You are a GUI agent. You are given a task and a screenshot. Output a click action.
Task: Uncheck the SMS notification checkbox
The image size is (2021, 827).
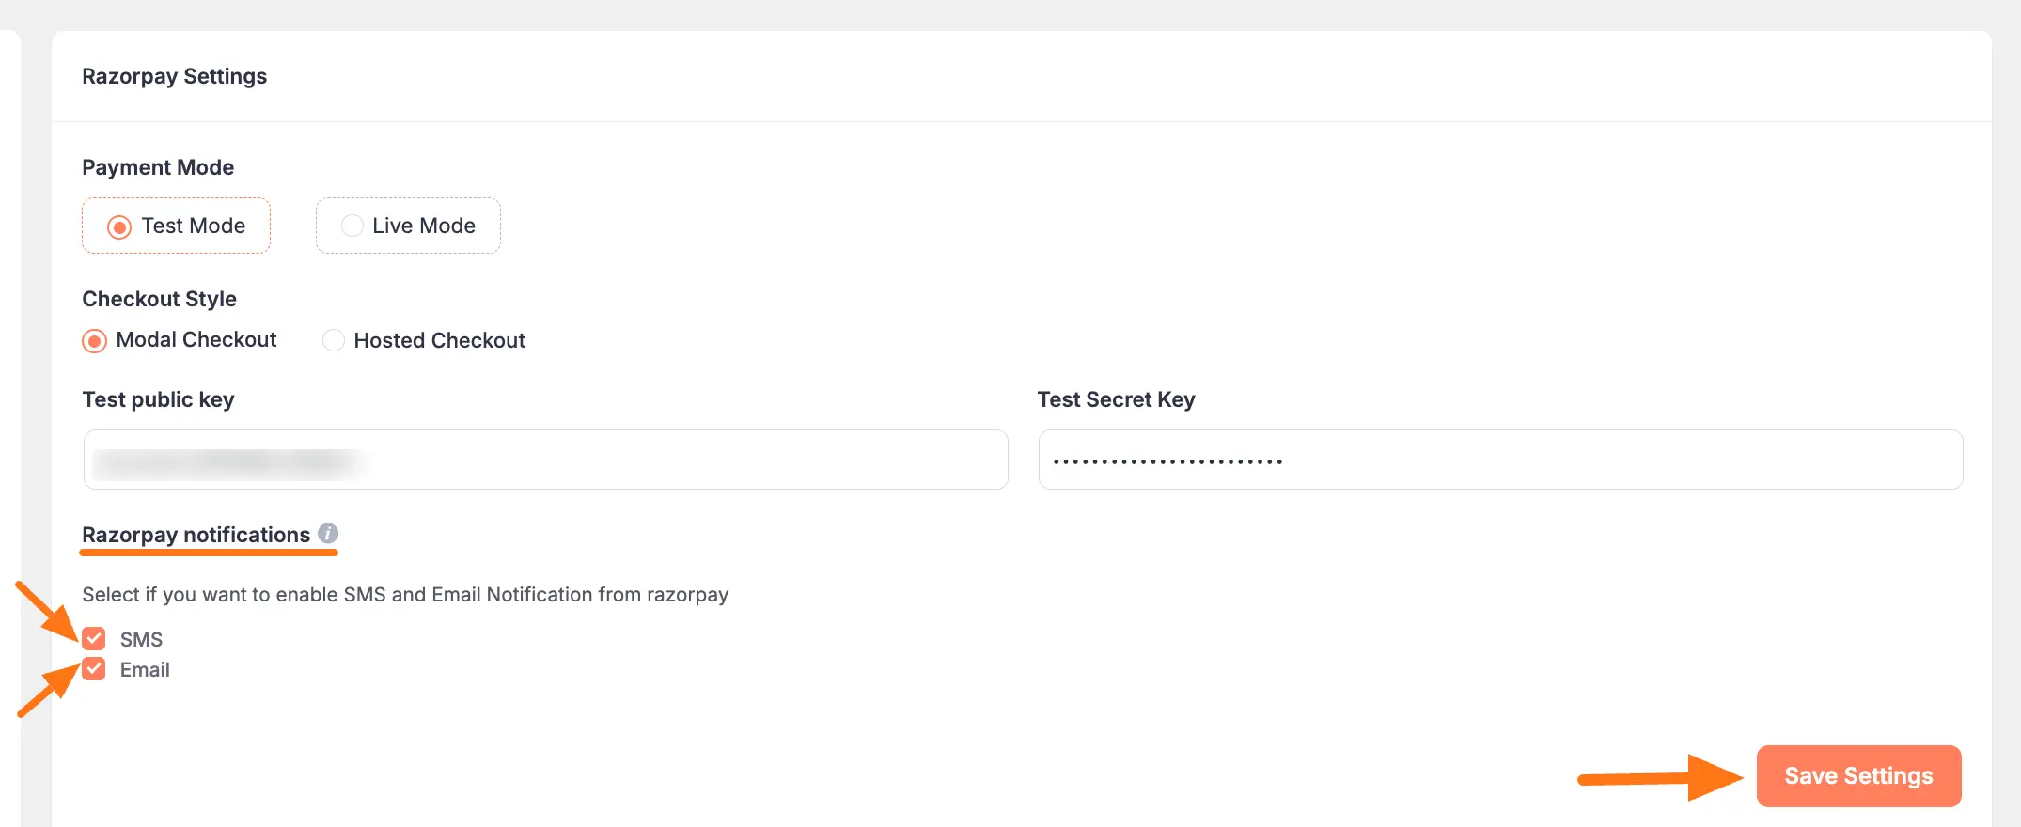[x=94, y=639]
